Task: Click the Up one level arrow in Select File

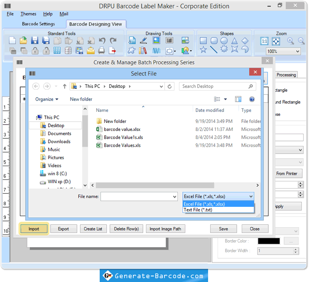Action: (x=65, y=86)
